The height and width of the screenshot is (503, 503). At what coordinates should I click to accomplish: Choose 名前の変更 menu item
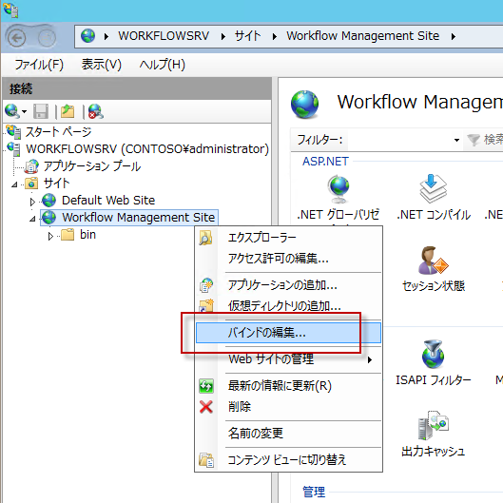pos(288,434)
